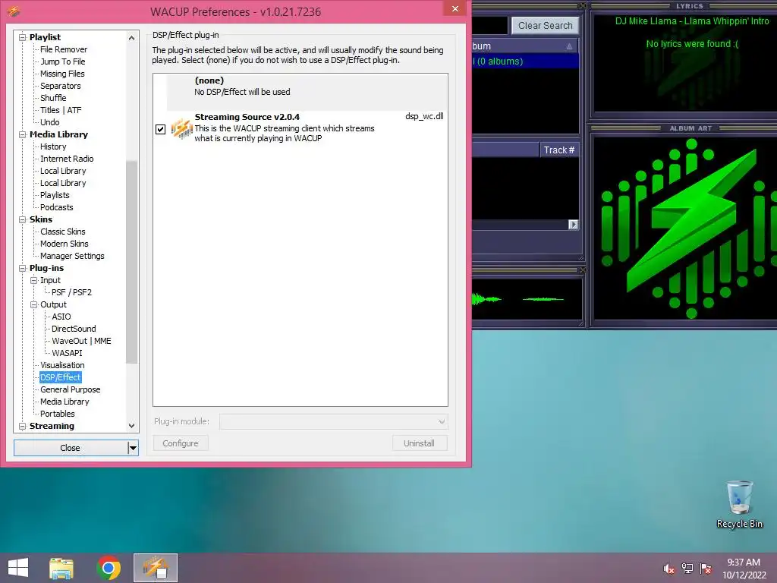Collapse the Plug-ins tree node
Viewport: 777px width, 583px height.
point(22,268)
